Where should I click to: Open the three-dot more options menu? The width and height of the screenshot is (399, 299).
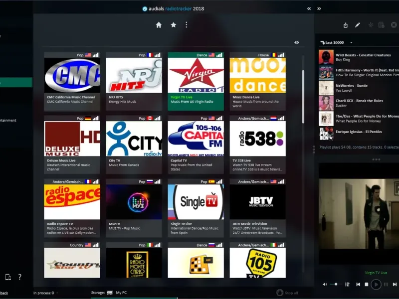(187, 25)
